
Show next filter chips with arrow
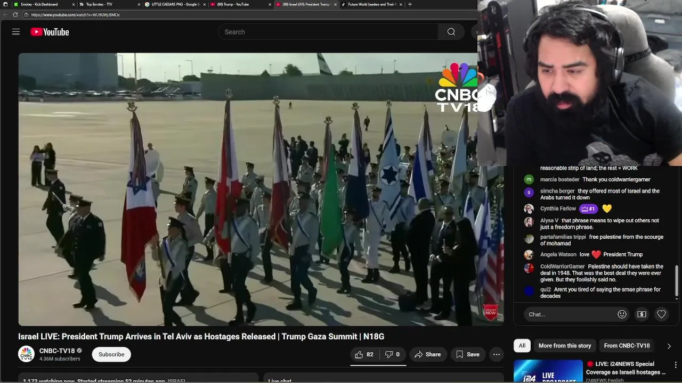[669, 346]
